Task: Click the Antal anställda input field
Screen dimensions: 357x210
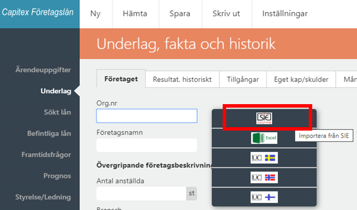Action: coord(141,193)
